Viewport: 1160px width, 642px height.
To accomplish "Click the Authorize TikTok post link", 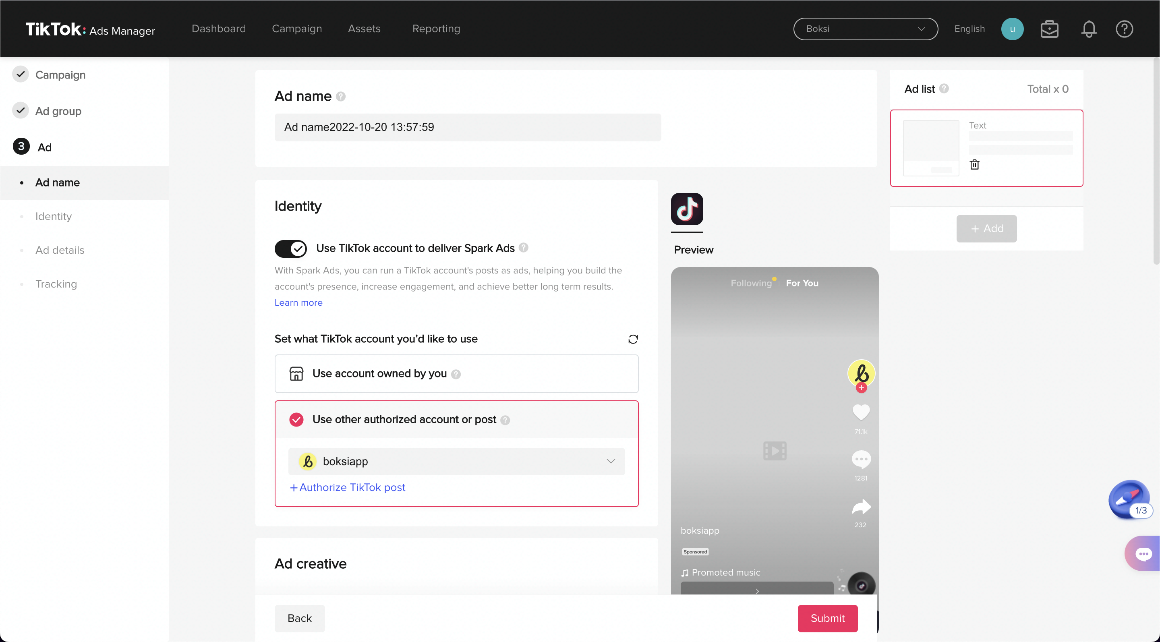I will [348, 487].
